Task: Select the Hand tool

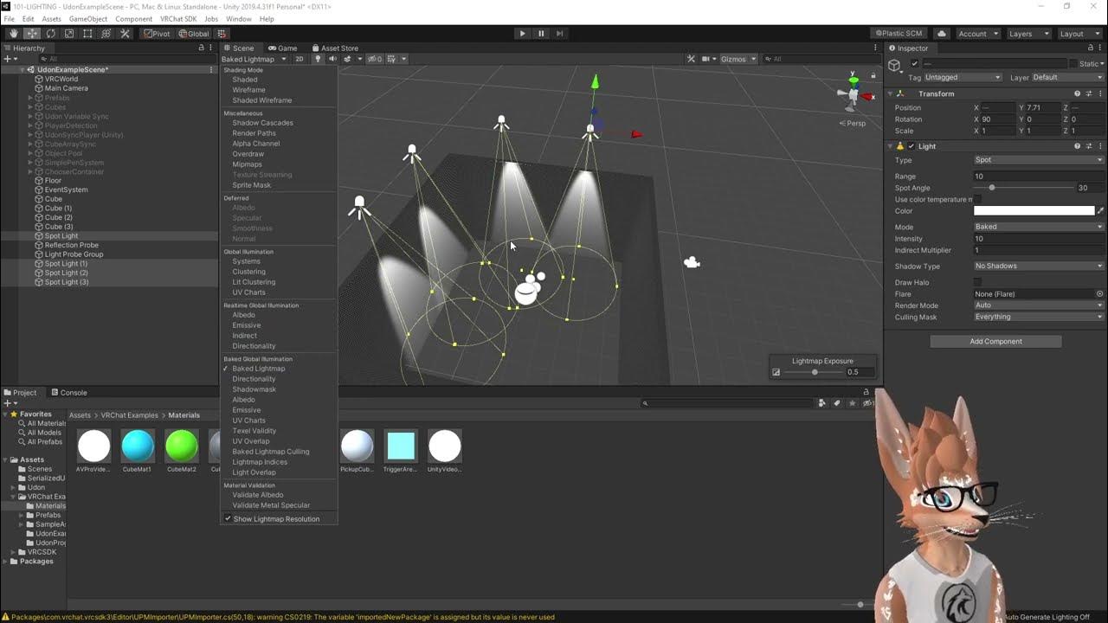Action: 13,34
